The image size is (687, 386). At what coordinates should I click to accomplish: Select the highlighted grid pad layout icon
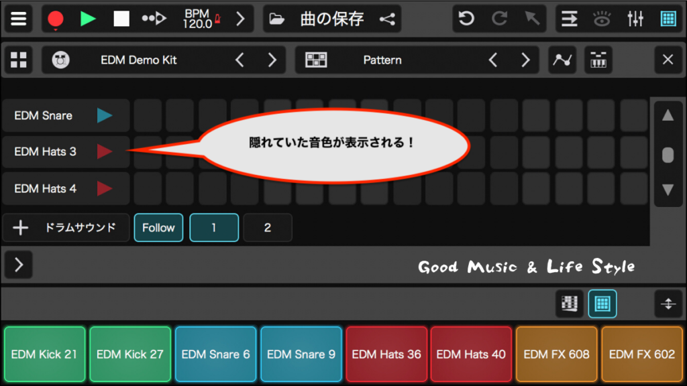click(x=602, y=304)
